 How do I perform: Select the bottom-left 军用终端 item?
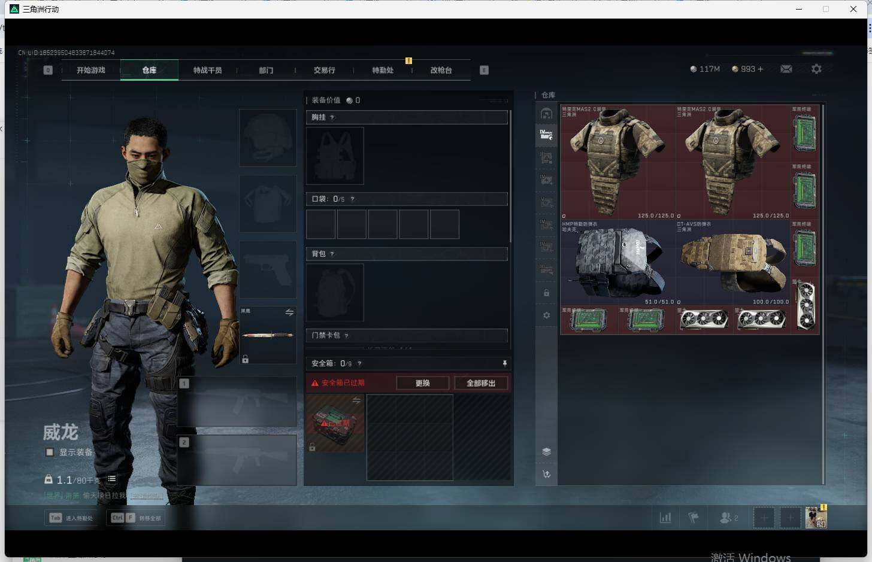click(589, 320)
